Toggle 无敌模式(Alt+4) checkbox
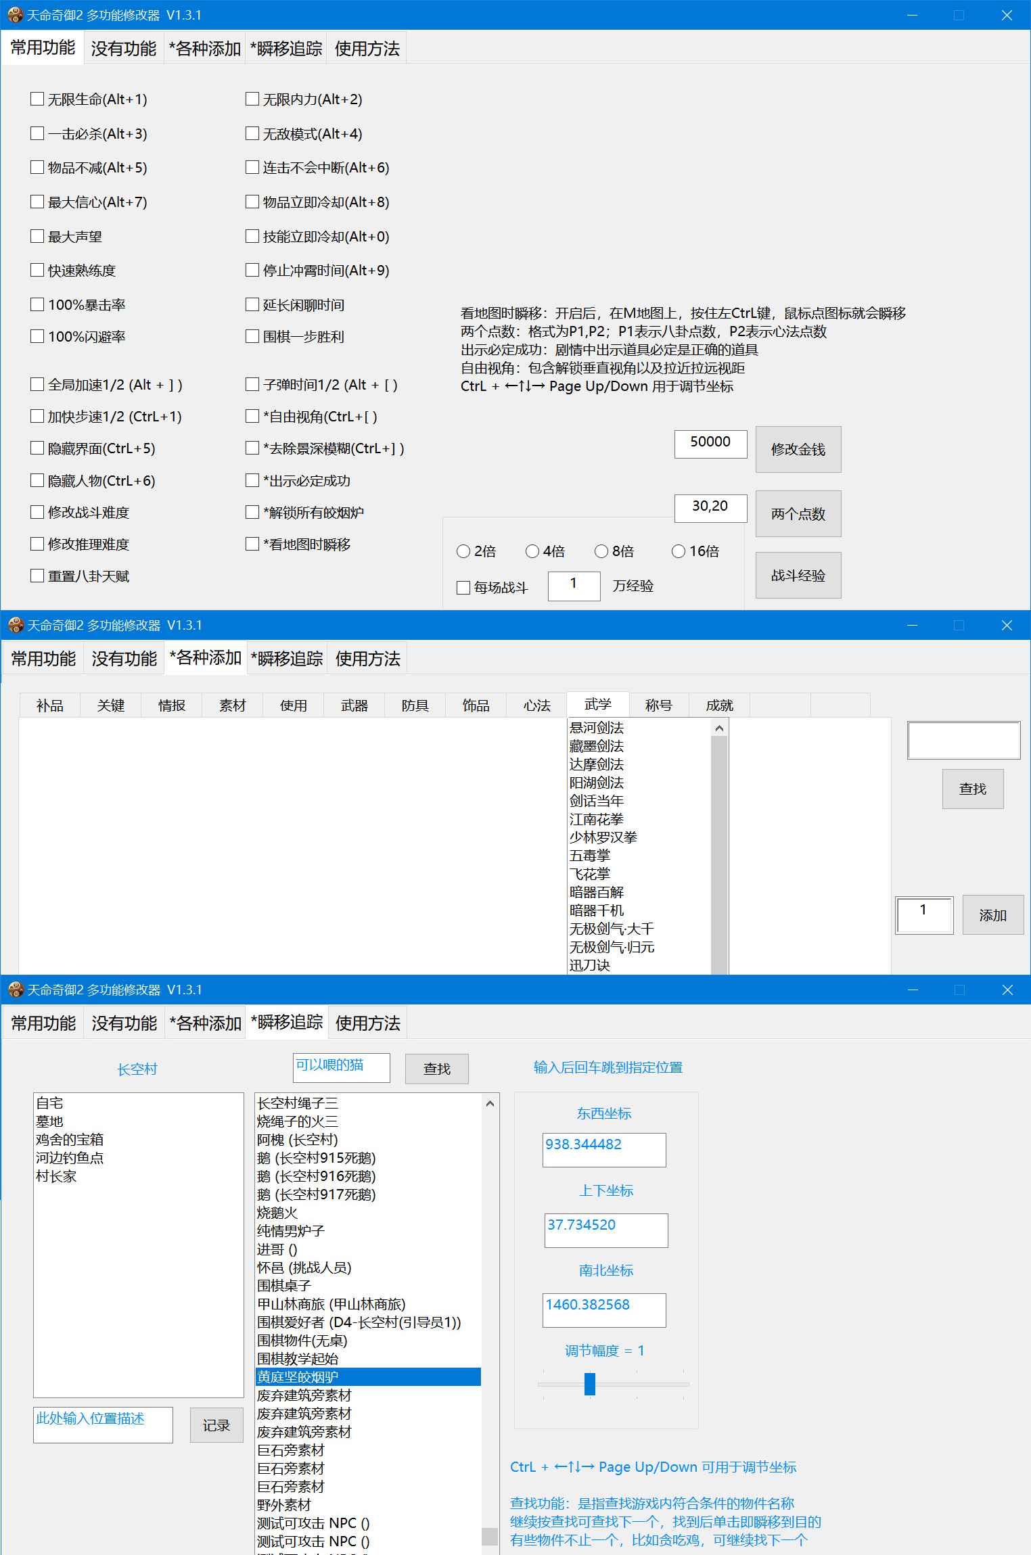 252,134
